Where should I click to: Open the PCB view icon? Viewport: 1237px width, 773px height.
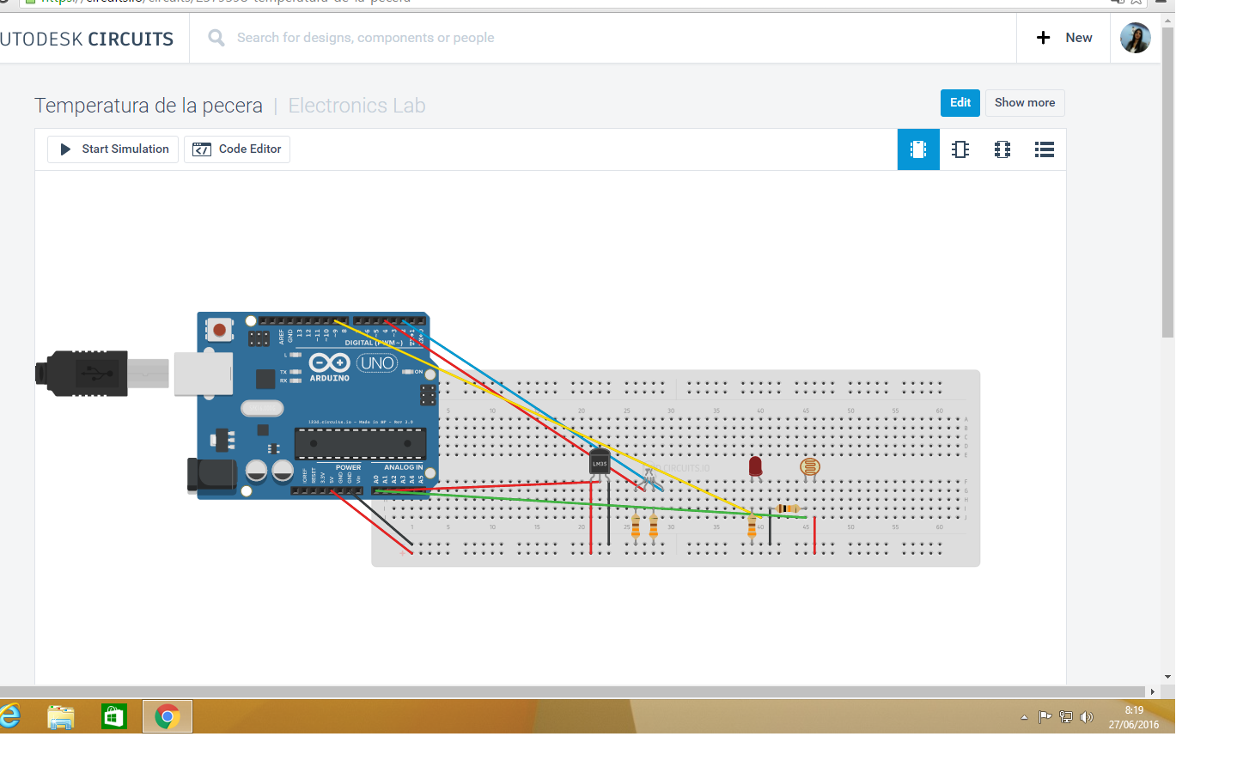point(1002,149)
